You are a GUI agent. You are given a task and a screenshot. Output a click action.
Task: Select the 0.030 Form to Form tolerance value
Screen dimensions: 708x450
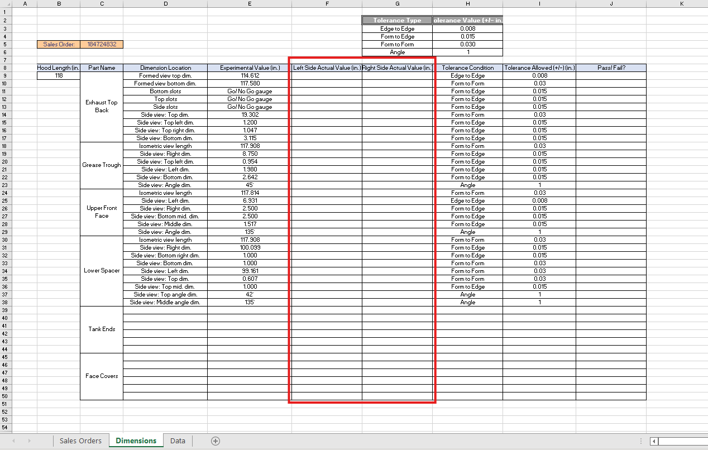[467, 44]
